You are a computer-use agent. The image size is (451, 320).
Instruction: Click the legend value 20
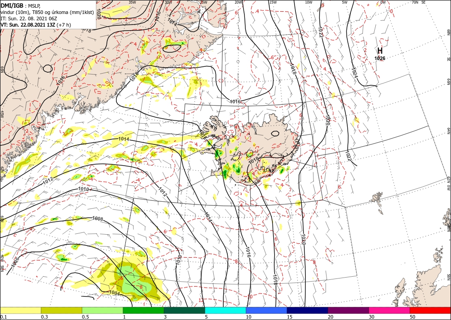[331, 317]
